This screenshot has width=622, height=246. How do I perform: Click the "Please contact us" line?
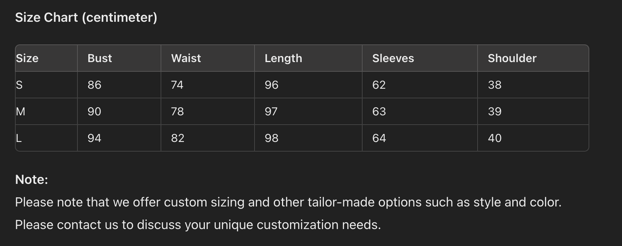[x=198, y=224]
